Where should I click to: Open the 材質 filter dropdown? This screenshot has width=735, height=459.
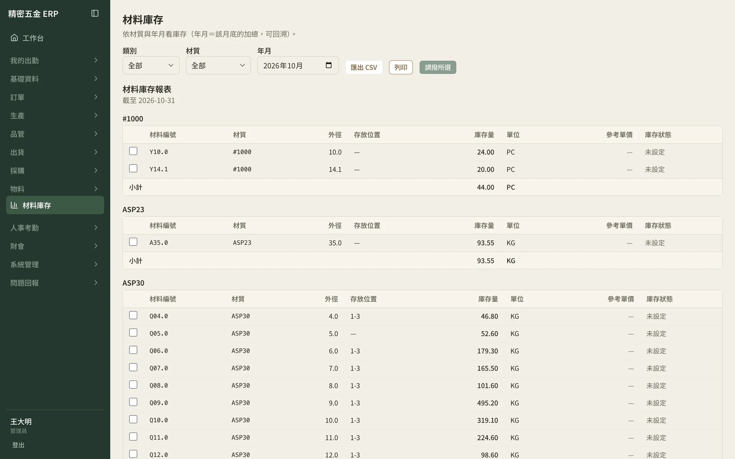(218, 65)
